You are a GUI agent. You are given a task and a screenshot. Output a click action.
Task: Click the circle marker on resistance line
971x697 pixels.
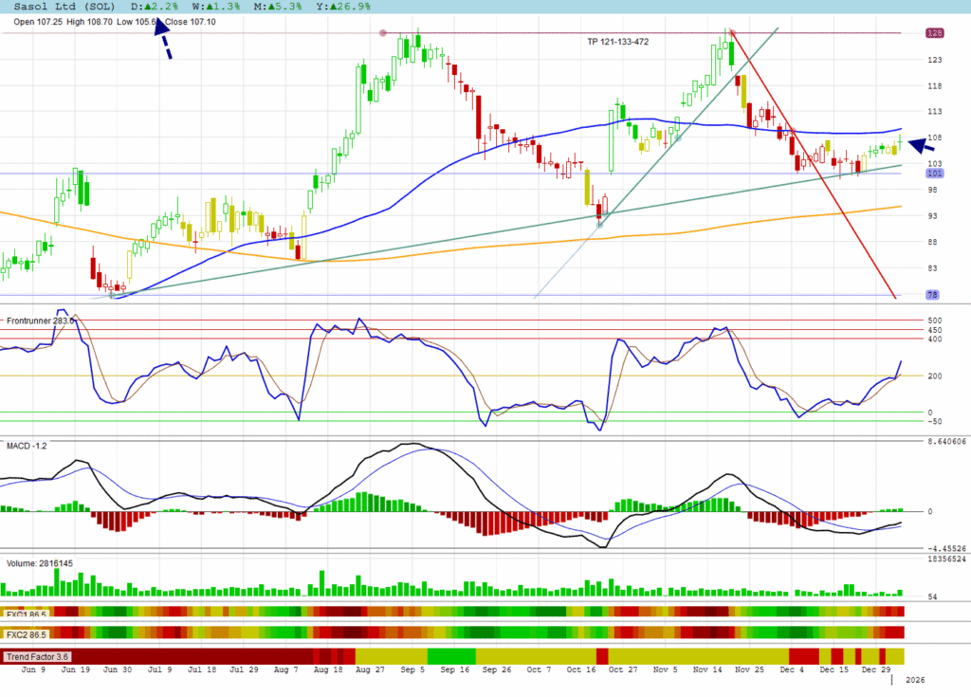click(x=383, y=33)
